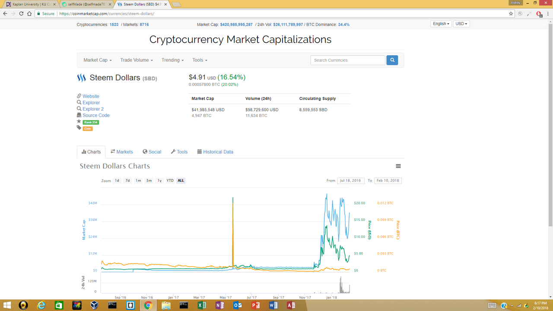Select the 1y chart zoom range

159,181
